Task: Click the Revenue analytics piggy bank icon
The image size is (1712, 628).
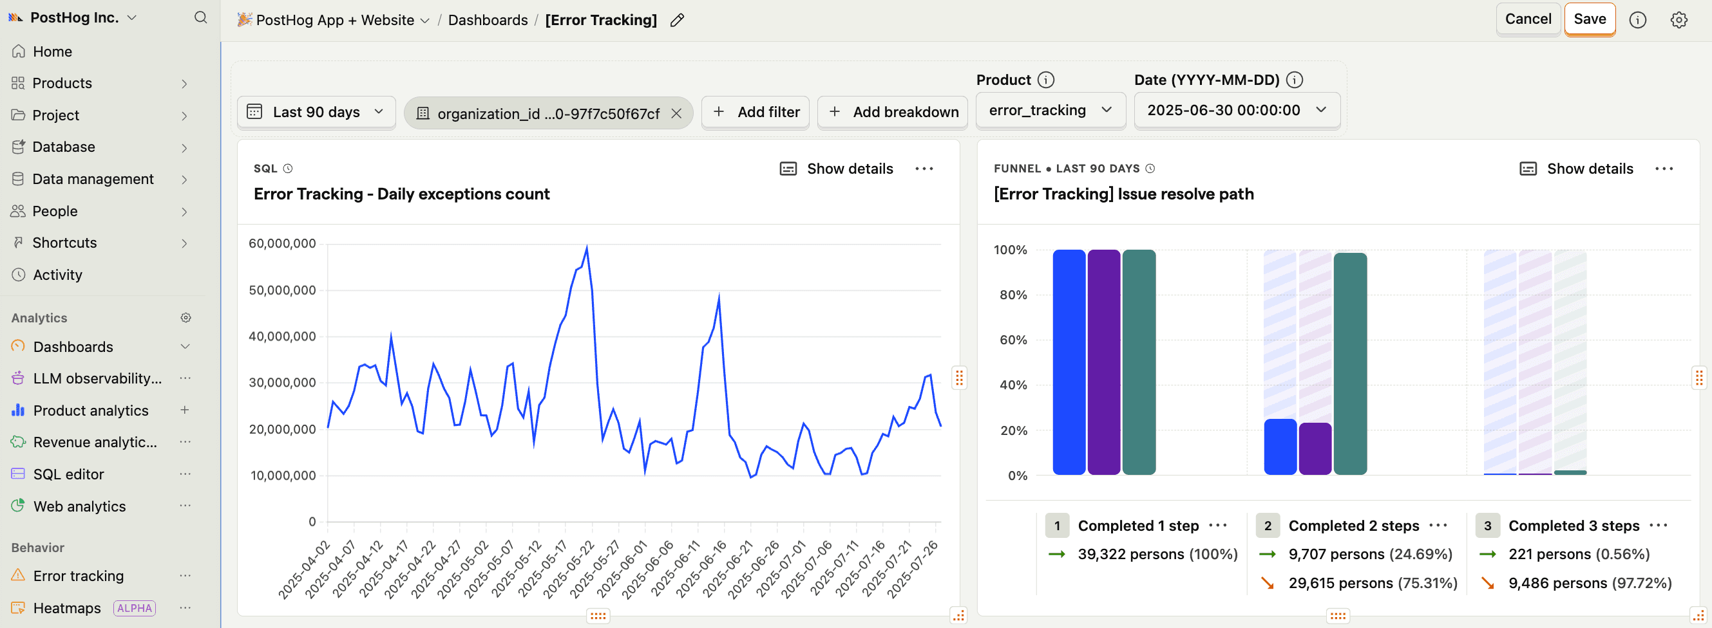Action: pos(18,441)
